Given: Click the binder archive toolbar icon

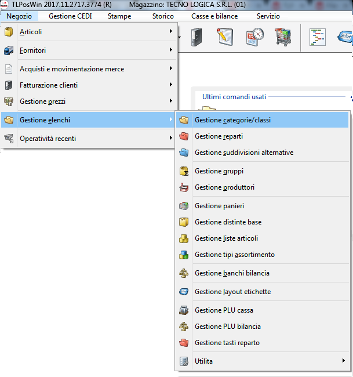Looking at the screenshot, I should click(x=197, y=37).
